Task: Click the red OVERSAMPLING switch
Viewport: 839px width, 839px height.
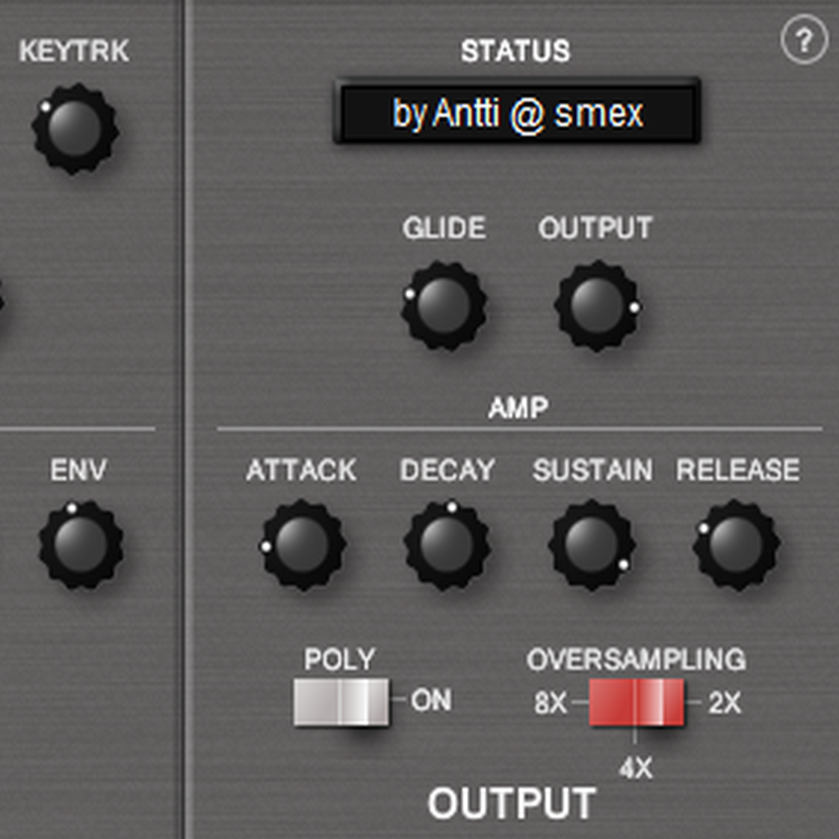Action: [x=636, y=702]
